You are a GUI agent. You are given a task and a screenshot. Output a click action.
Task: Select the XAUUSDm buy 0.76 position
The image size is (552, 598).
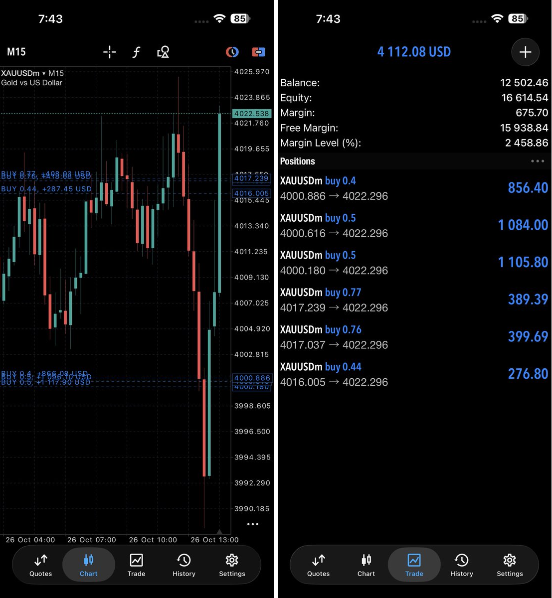414,337
